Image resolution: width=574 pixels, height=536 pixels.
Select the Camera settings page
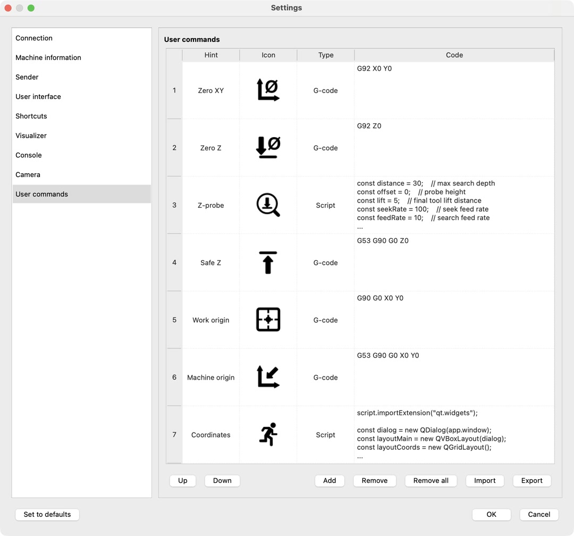click(x=28, y=174)
